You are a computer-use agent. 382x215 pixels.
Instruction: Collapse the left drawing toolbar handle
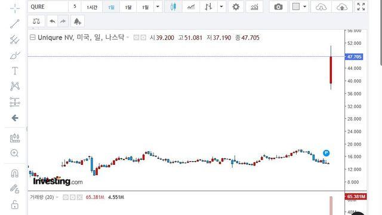pos(26,129)
